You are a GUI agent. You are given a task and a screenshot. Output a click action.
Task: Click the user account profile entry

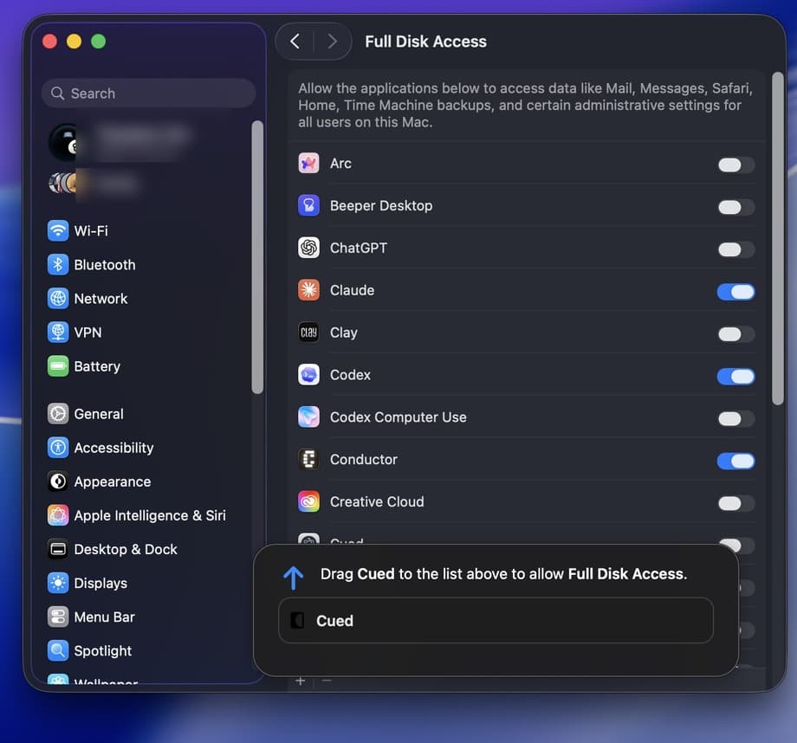pyautogui.click(x=121, y=142)
